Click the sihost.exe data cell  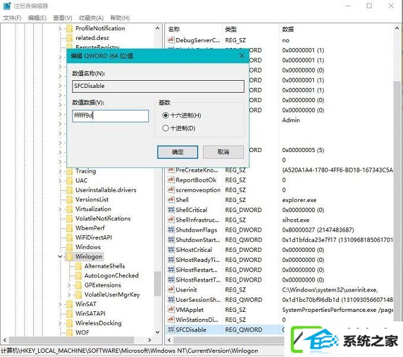[x=296, y=220]
